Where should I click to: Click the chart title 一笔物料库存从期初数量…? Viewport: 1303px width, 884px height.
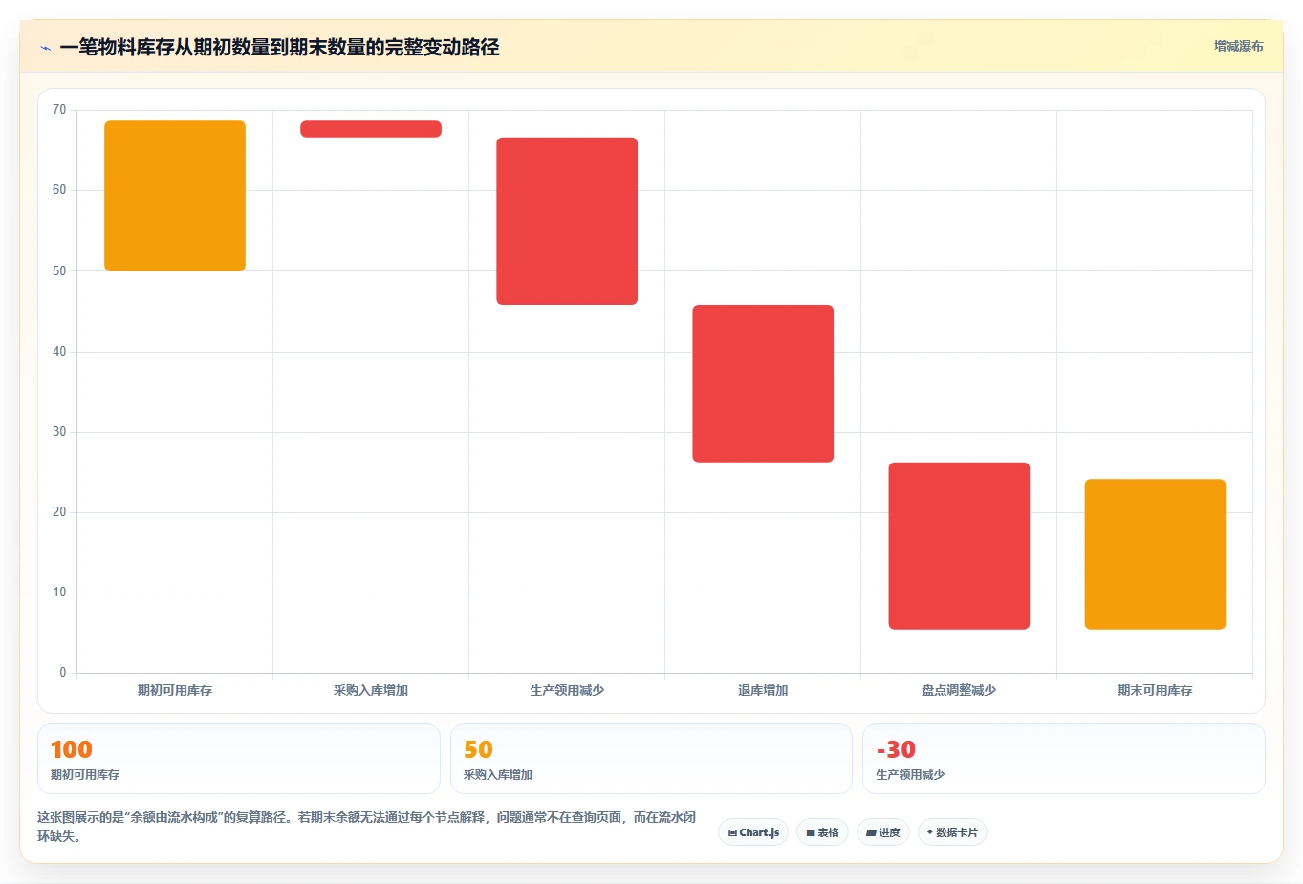pyautogui.click(x=279, y=48)
